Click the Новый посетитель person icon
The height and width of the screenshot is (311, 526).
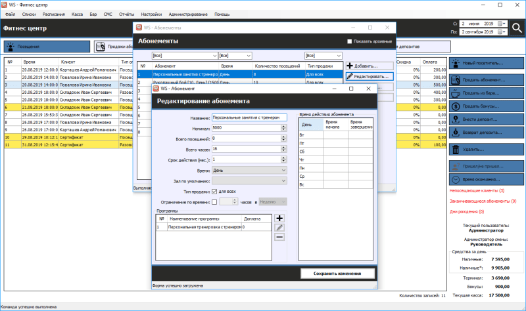pyautogui.click(x=454, y=64)
